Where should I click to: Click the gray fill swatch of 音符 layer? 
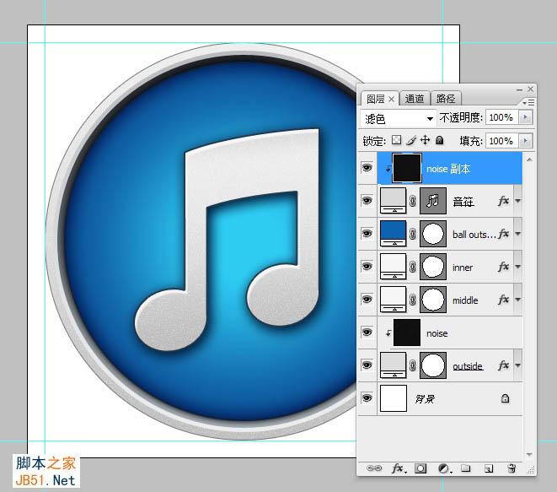pyautogui.click(x=393, y=201)
